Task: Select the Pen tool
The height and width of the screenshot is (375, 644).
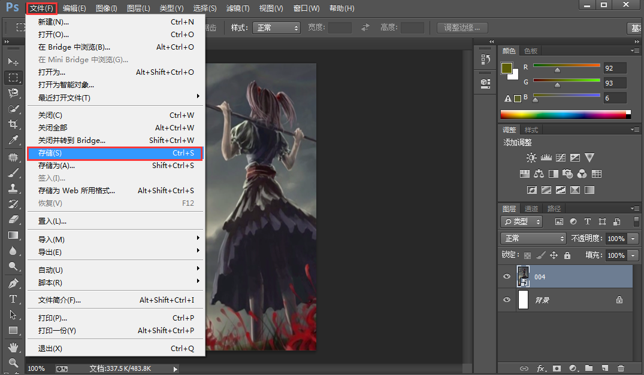Action: pos(13,283)
